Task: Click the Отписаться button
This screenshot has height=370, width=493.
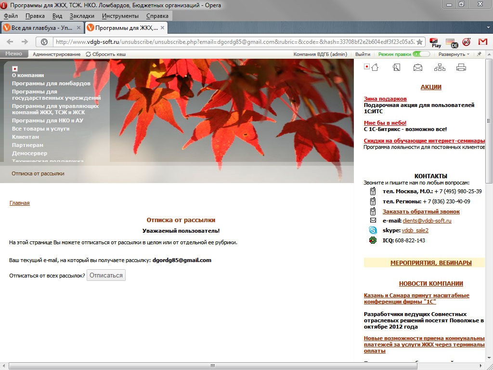Action: [106, 275]
